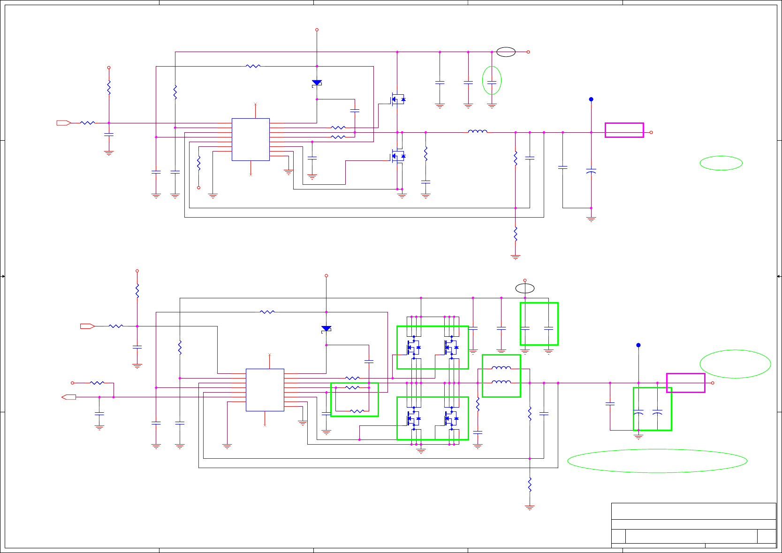The width and height of the screenshot is (782, 553).
Task: Click the Schottky diode in the upper circuit
Action: (317, 83)
